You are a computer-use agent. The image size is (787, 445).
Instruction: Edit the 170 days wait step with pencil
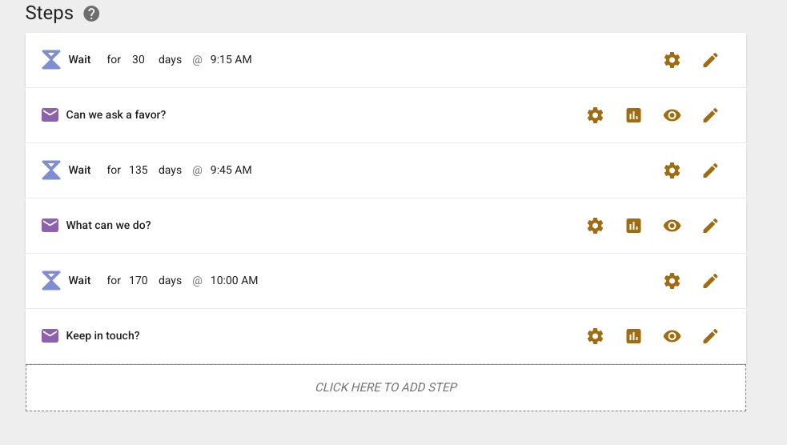(710, 281)
